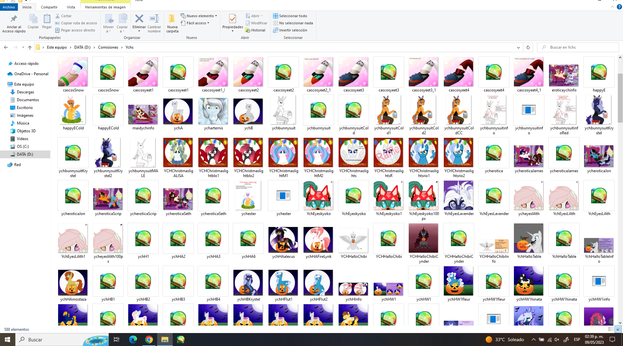This screenshot has width=623, height=346.
Task: Switch to details view icon in status bar
Action: (611, 329)
